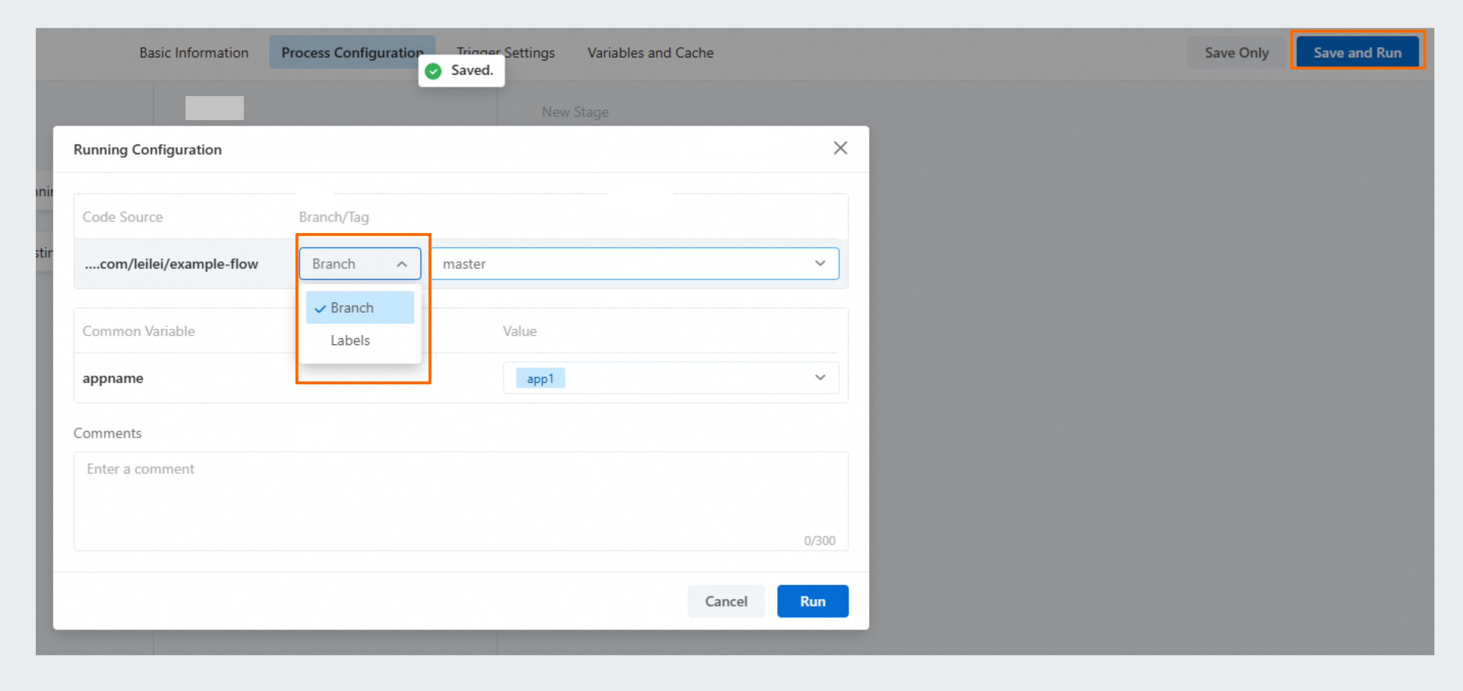Close the Running Configuration dialog

tap(840, 148)
